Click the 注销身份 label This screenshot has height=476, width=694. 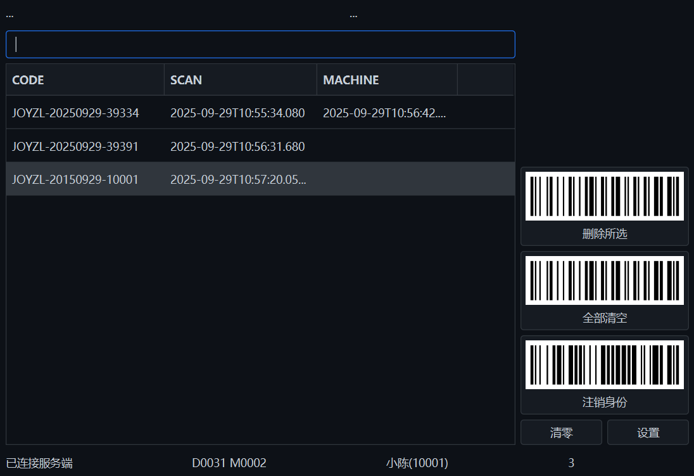[x=605, y=402]
